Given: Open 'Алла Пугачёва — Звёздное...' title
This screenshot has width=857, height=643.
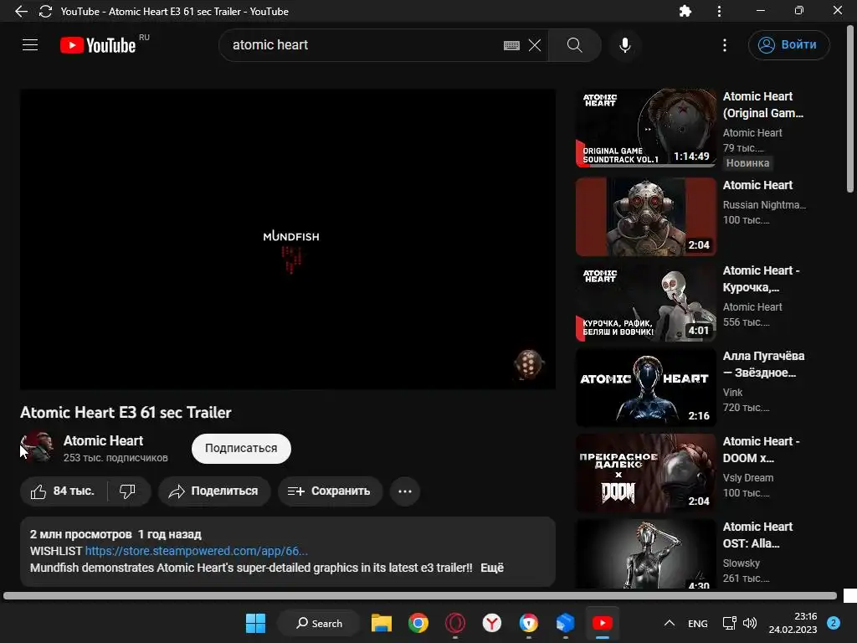Looking at the screenshot, I should (763, 364).
